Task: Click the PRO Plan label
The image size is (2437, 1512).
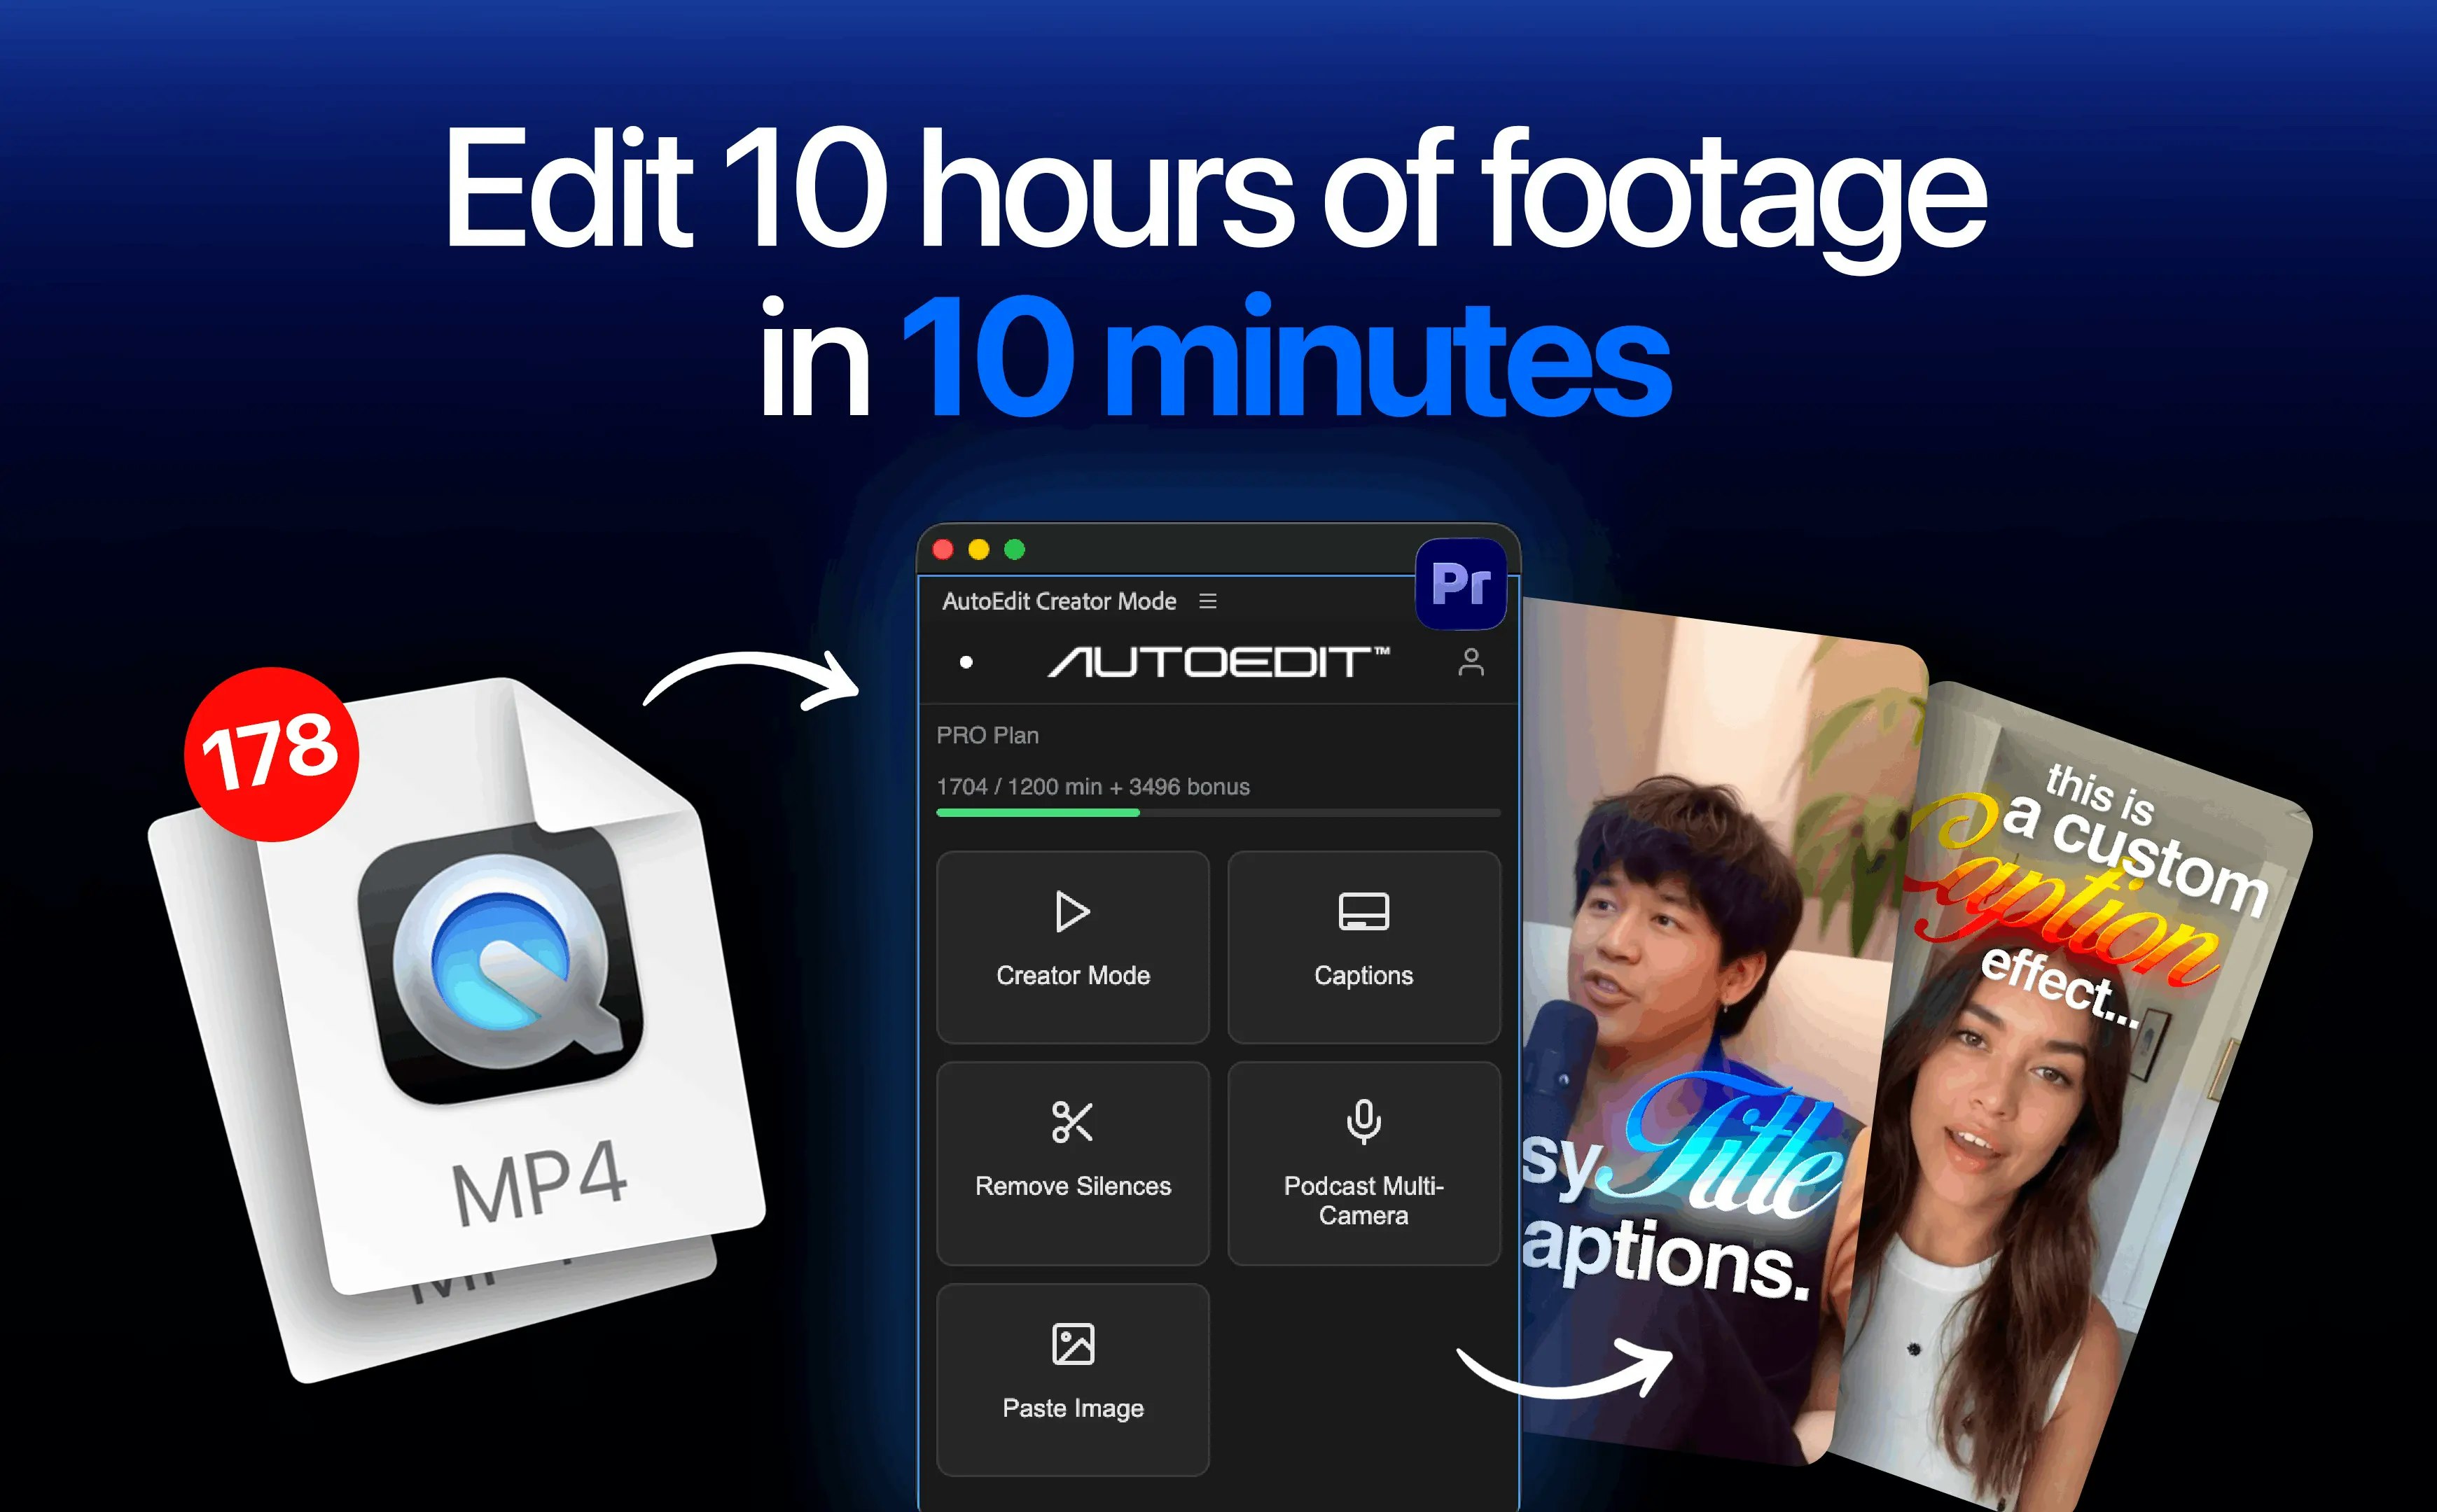Action: (x=987, y=735)
